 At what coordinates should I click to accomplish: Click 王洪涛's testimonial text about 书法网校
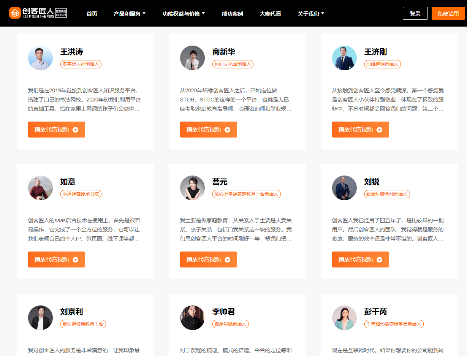pyautogui.click(x=85, y=100)
